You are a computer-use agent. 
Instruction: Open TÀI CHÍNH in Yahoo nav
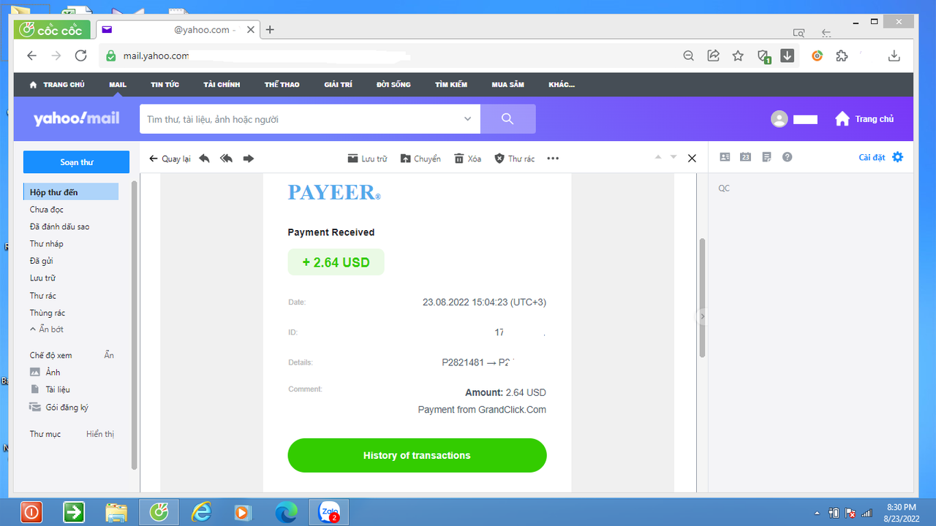pyautogui.click(x=222, y=85)
